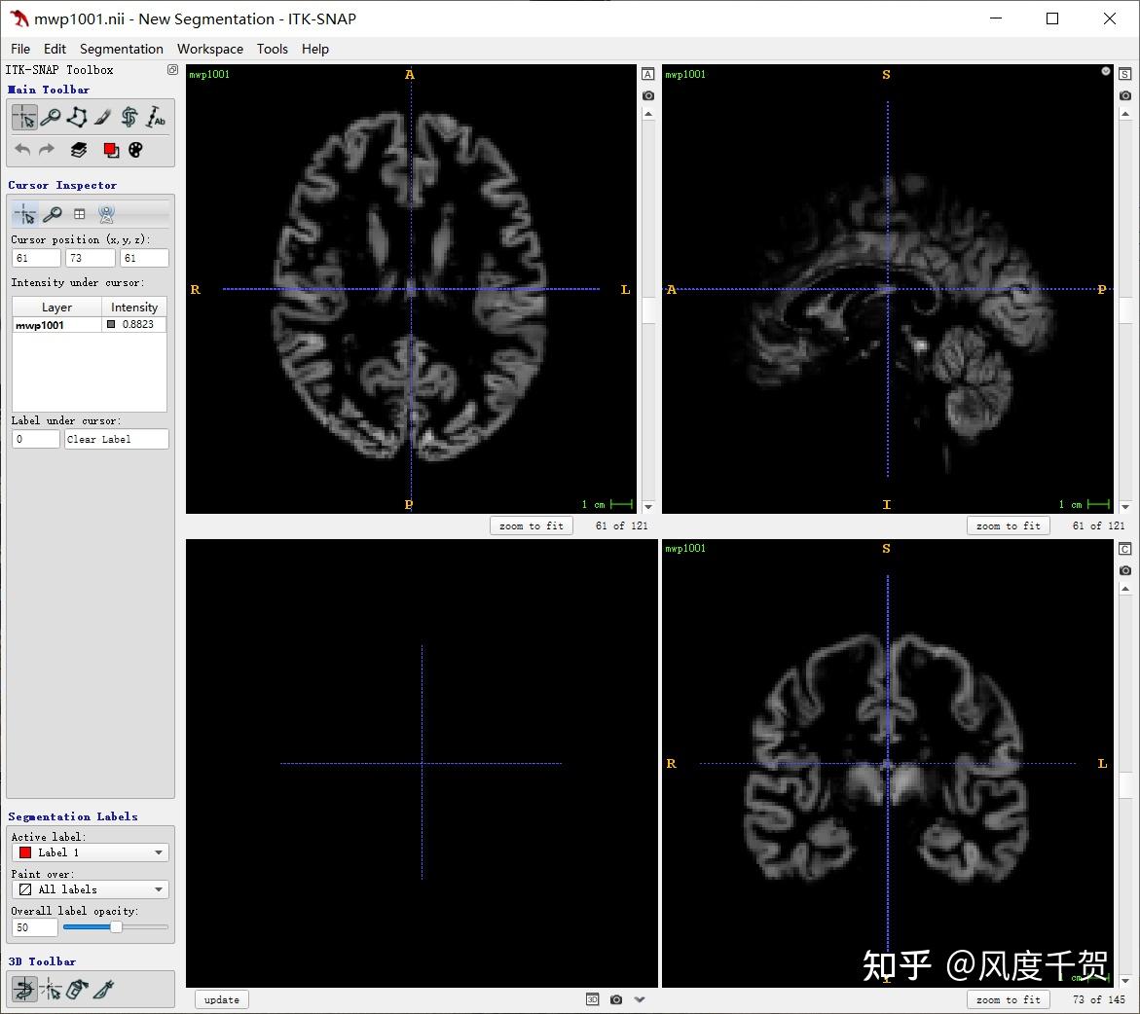Select the Crosshair tool in Main Toolbar
This screenshot has width=1140, height=1014.
[24, 117]
